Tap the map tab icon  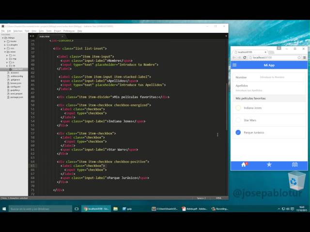[x=294, y=164]
